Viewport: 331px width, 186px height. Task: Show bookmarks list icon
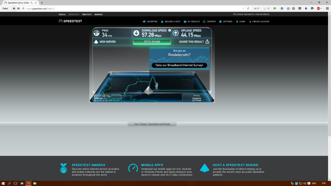[x=294, y=8]
